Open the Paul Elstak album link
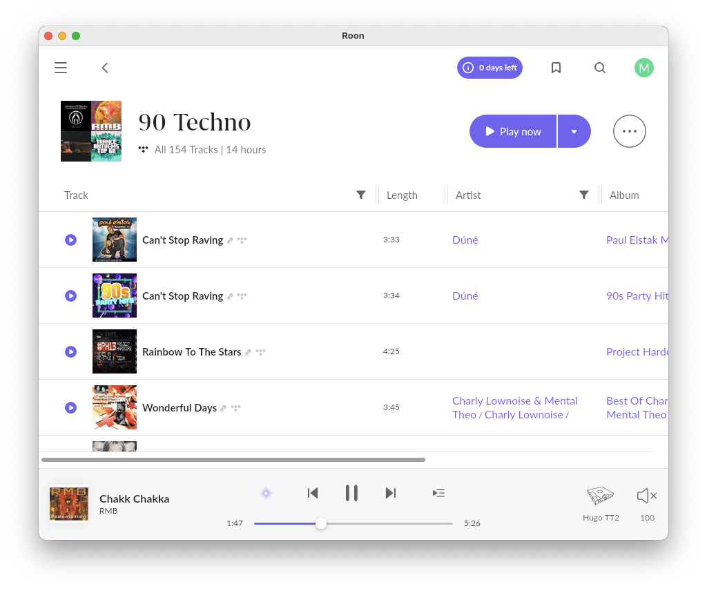The width and height of the screenshot is (707, 591). coord(637,240)
